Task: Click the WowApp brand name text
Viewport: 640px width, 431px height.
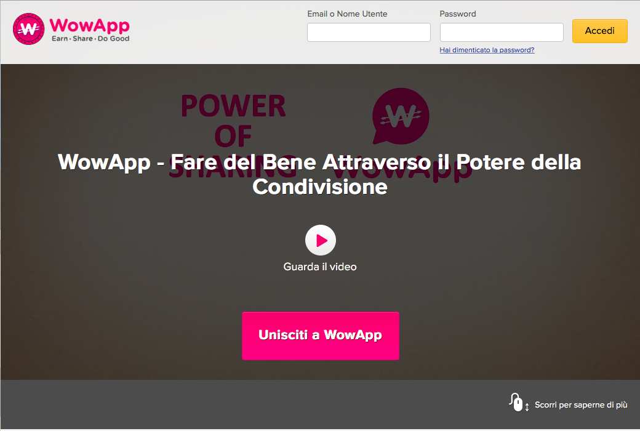Action: [x=89, y=25]
